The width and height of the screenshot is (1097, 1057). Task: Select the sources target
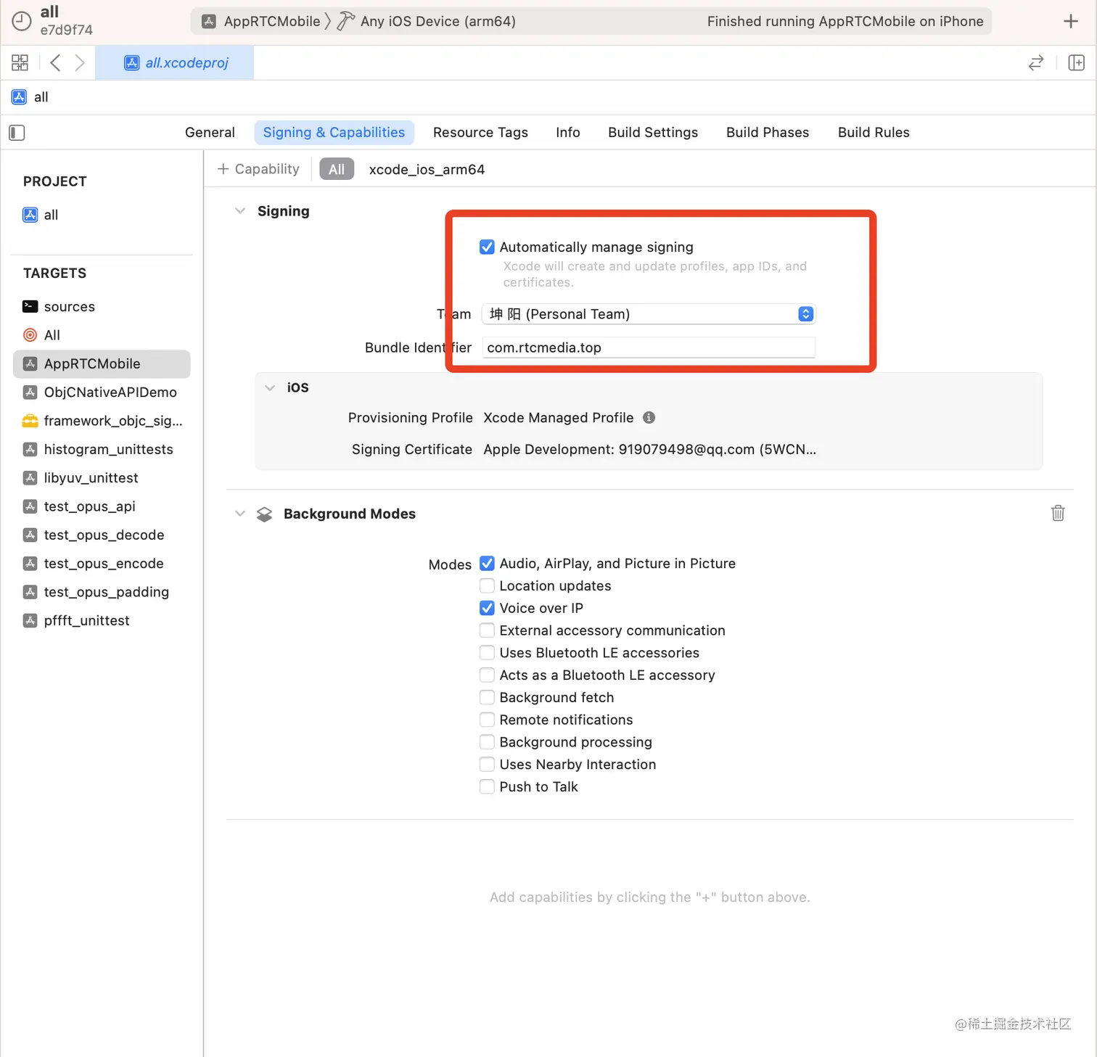click(x=102, y=306)
